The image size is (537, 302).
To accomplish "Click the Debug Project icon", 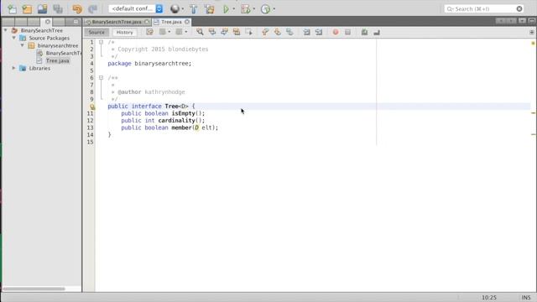I will (x=245, y=9).
